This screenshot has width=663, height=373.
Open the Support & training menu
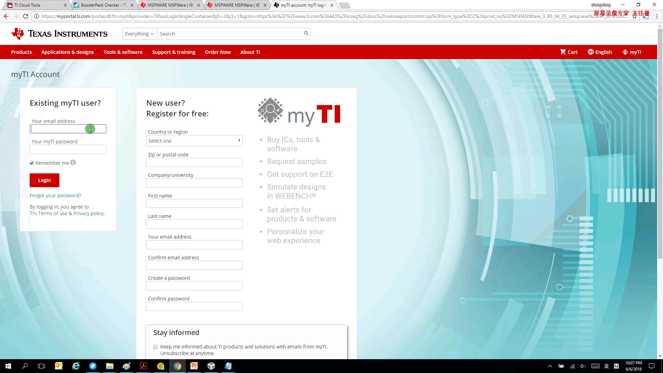[174, 52]
